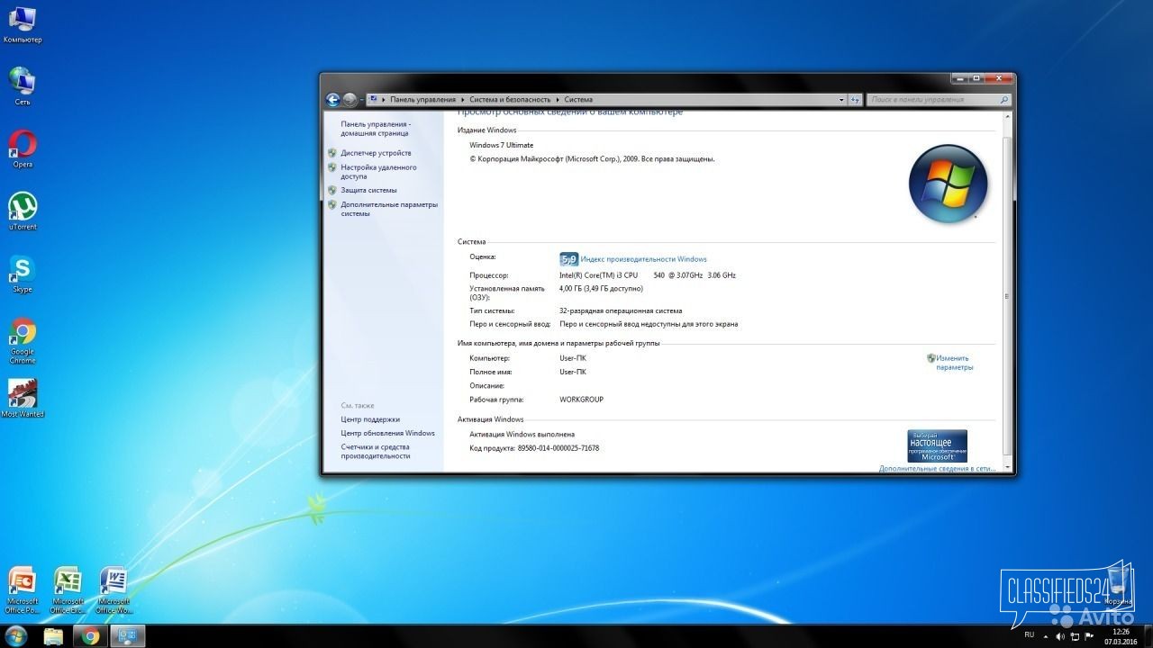This screenshot has width=1153, height=648.
Task: Click Изменить параметры link
Action: click(953, 363)
